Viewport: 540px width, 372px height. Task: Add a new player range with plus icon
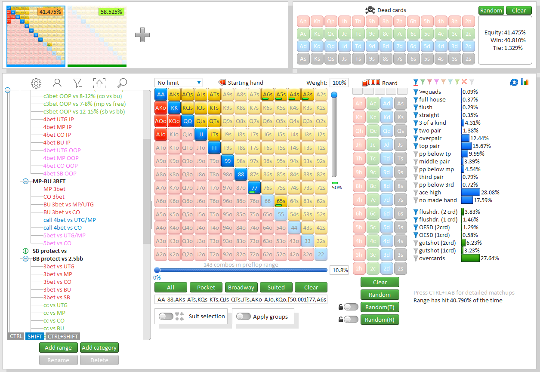pyautogui.click(x=142, y=35)
